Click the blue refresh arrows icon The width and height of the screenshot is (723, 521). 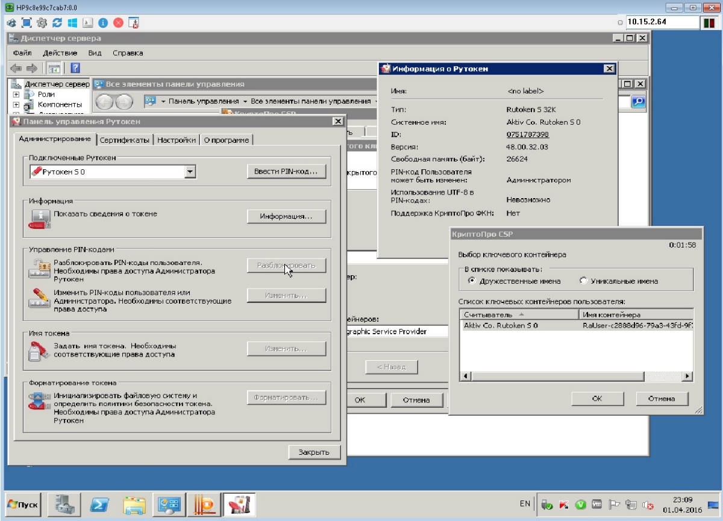coord(57,23)
